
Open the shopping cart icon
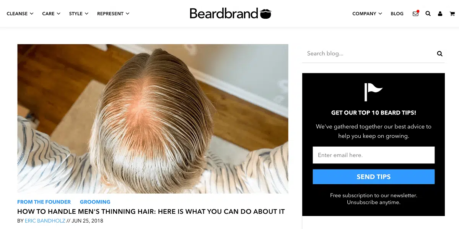(452, 14)
